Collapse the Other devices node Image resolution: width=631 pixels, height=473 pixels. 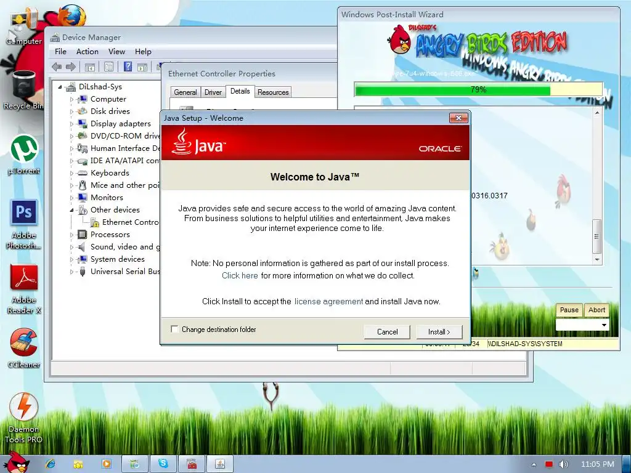[71, 210]
